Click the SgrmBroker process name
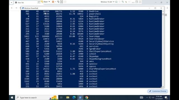Image resolution: width=179 pixels, height=100 pixels. click(x=95, y=49)
